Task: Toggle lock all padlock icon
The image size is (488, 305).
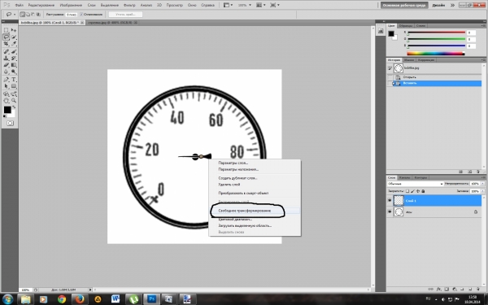Action: click(x=423, y=191)
